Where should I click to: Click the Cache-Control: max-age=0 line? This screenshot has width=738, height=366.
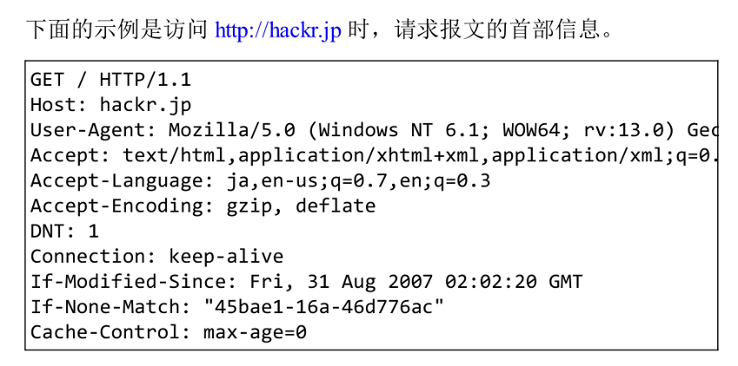(169, 333)
